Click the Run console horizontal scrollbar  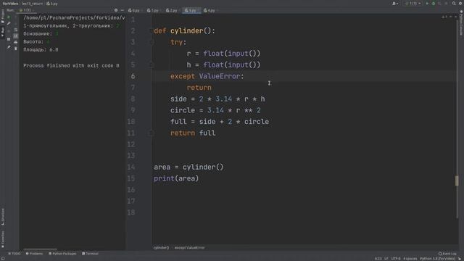[x=41, y=249]
